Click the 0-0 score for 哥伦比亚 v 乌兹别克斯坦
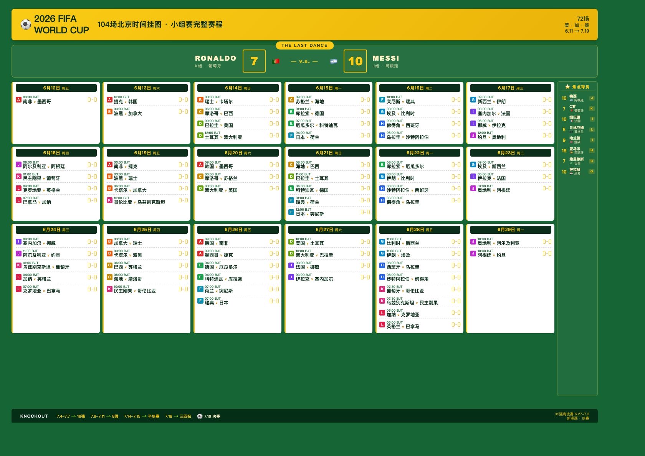 (x=183, y=200)
